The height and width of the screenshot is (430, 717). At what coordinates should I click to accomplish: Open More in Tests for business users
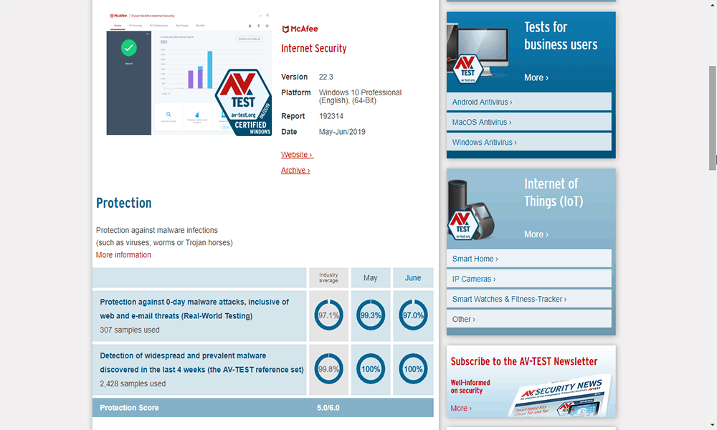tap(536, 77)
